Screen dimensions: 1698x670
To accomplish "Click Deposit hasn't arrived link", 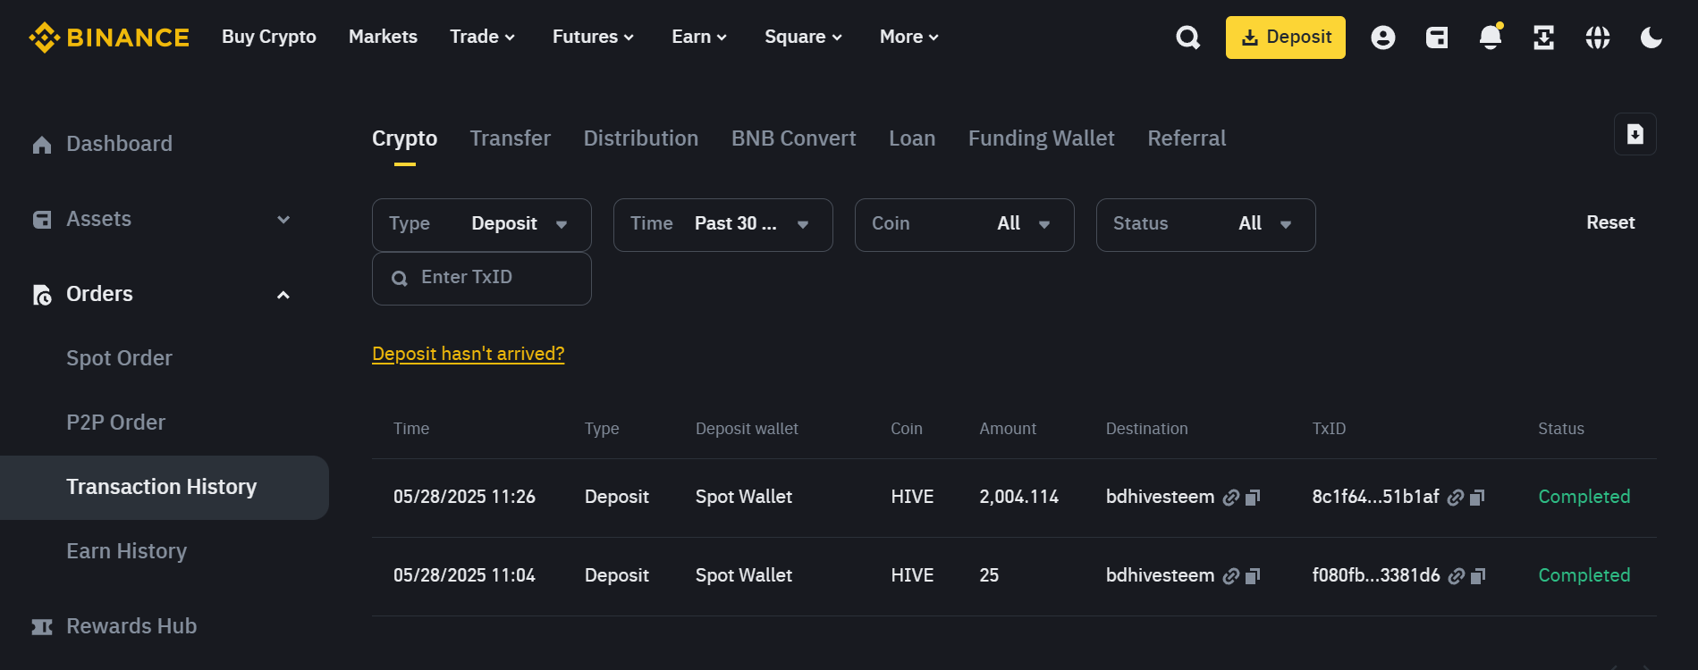I will point(469,354).
